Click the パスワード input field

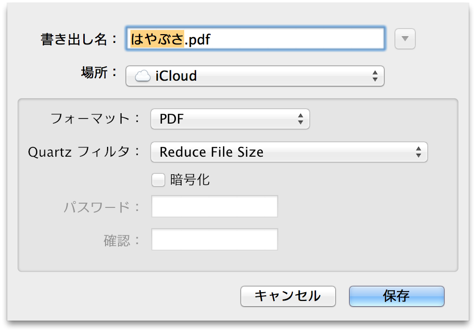(215, 207)
